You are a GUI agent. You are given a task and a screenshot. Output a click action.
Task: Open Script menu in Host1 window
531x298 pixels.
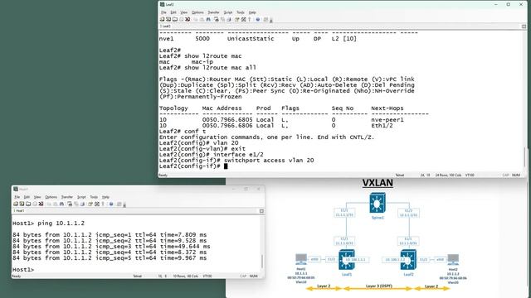tap(81, 197)
